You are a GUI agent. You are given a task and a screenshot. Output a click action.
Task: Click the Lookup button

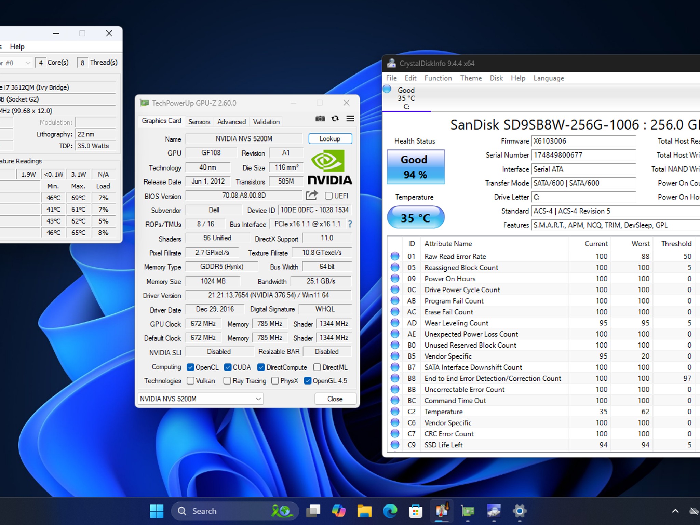click(330, 138)
